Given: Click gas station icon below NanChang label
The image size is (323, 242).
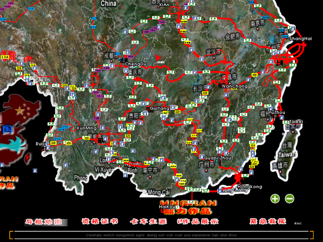Looking at the screenshot, I should [226, 95].
